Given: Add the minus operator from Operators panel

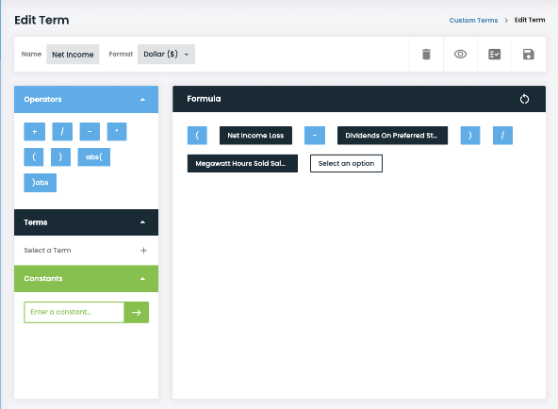Looking at the screenshot, I should pos(90,132).
